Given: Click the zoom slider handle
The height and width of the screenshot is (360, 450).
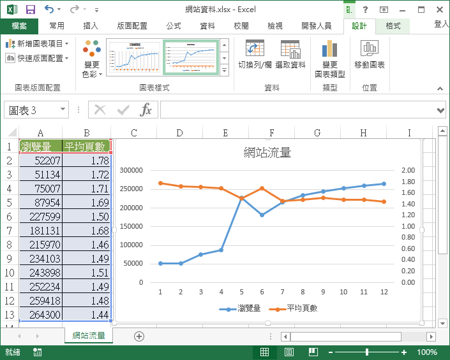Looking at the screenshot, I should (367, 352).
